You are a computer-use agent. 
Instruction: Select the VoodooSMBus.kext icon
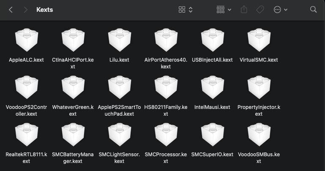(x=259, y=135)
